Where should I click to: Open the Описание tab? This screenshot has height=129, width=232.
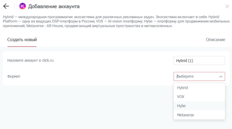pyautogui.click(x=215, y=40)
